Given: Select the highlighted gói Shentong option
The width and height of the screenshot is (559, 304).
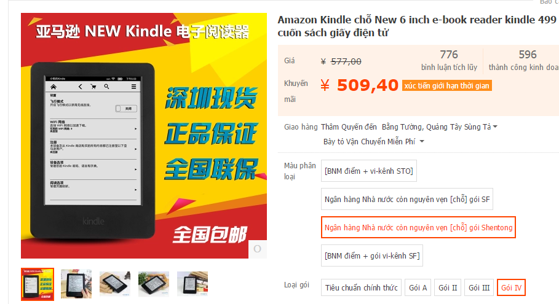Looking at the screenshot, I should point(418,227).
